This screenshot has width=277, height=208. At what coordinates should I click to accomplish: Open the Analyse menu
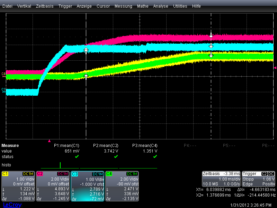(x=161, y=6)
